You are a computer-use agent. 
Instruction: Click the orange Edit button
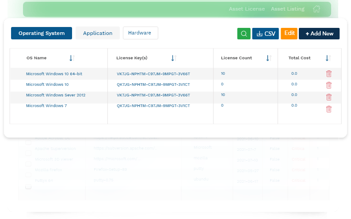coord(289,34)
